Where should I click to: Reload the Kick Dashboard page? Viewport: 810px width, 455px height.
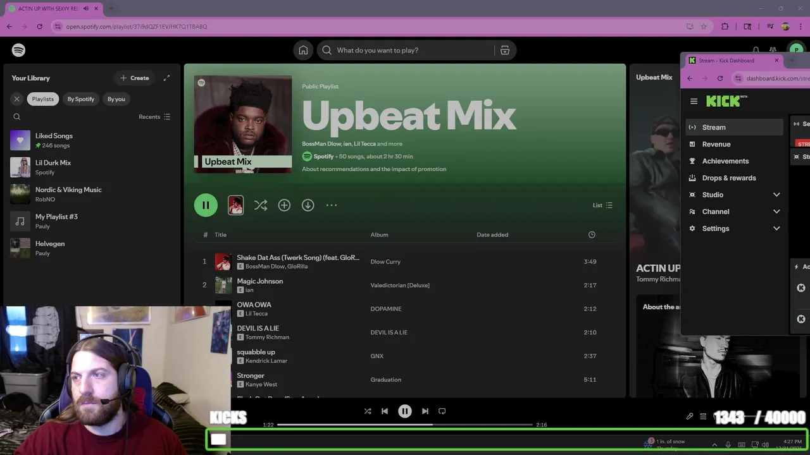click(x=720, y=78)
